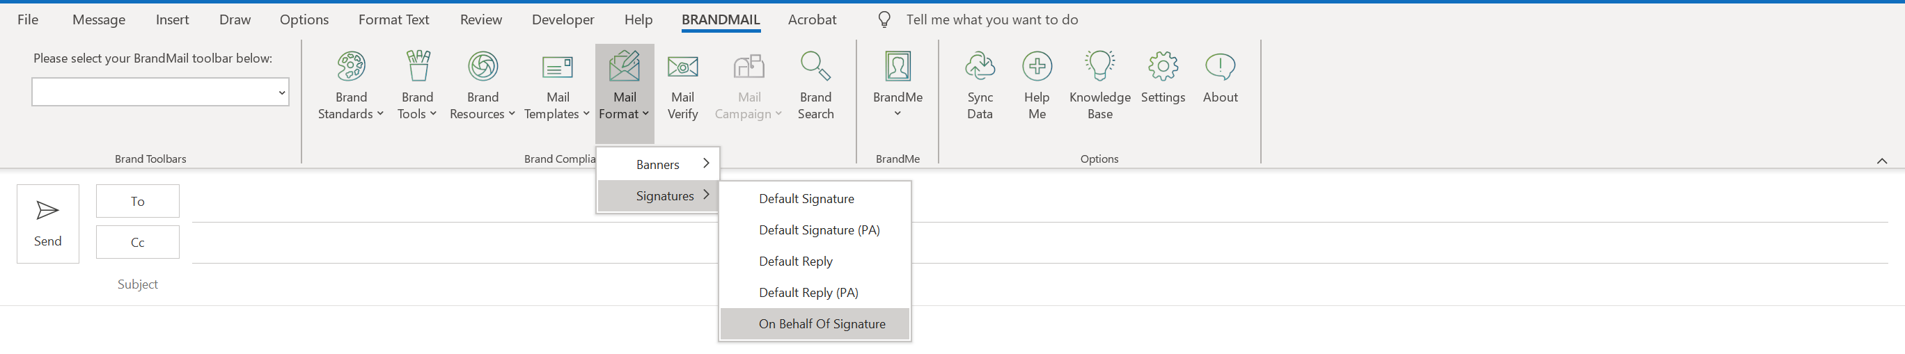Click in the Subject field
Viewport: 1905px width, 354px height.
click(1040, 284)
